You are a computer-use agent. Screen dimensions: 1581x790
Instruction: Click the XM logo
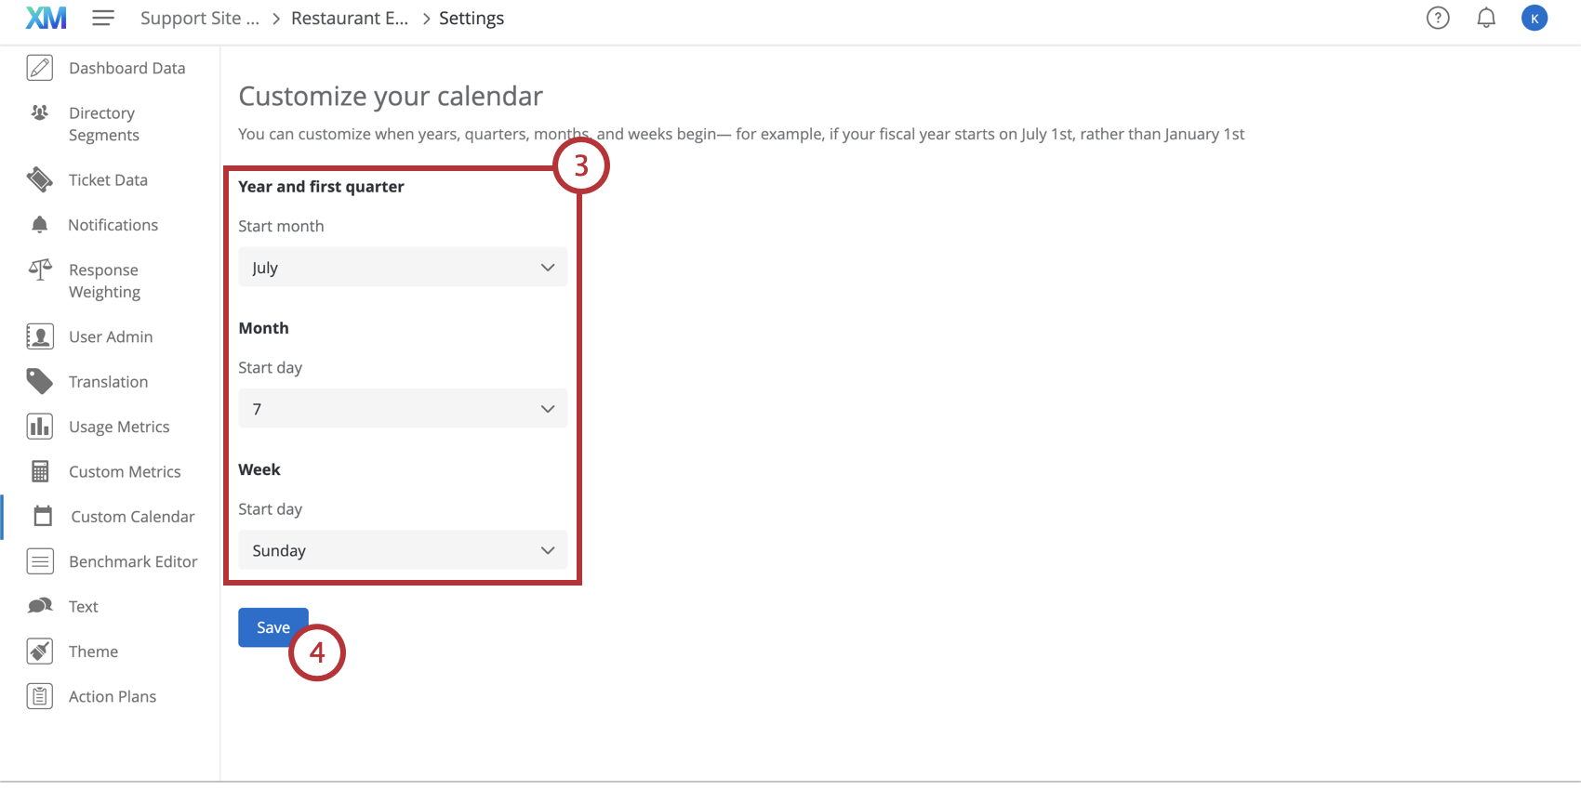click(x=46, y=18)
